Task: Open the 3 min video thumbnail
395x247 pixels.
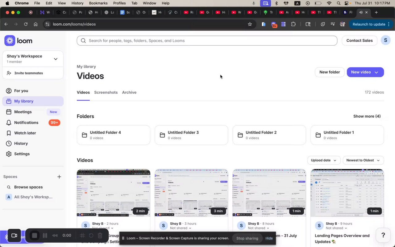Action: tap(191, 193)
